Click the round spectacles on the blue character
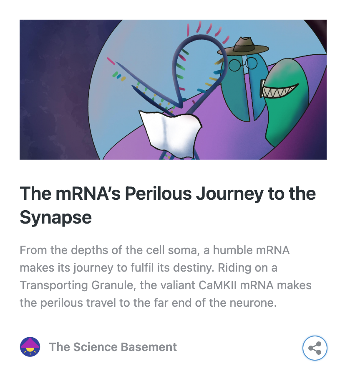The width and height of the screenshot is (345, 374). click(243, 64)
